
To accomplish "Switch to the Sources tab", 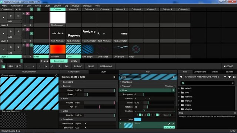I will point(229,72).
